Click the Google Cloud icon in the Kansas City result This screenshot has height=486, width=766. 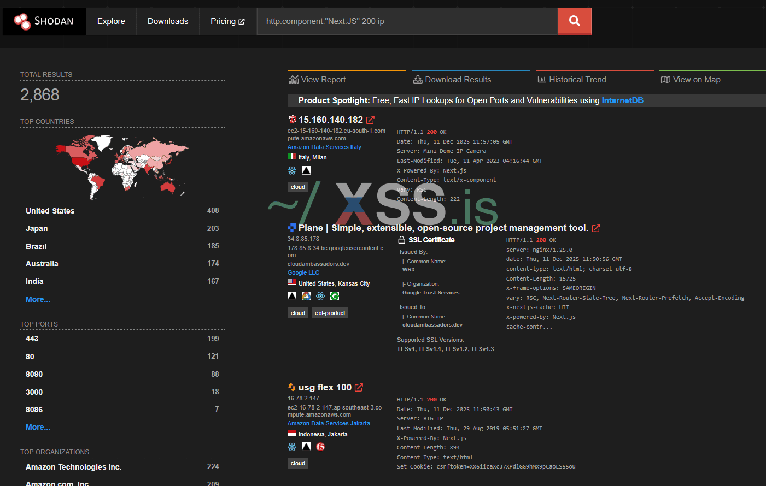click(x=306, y=296)
